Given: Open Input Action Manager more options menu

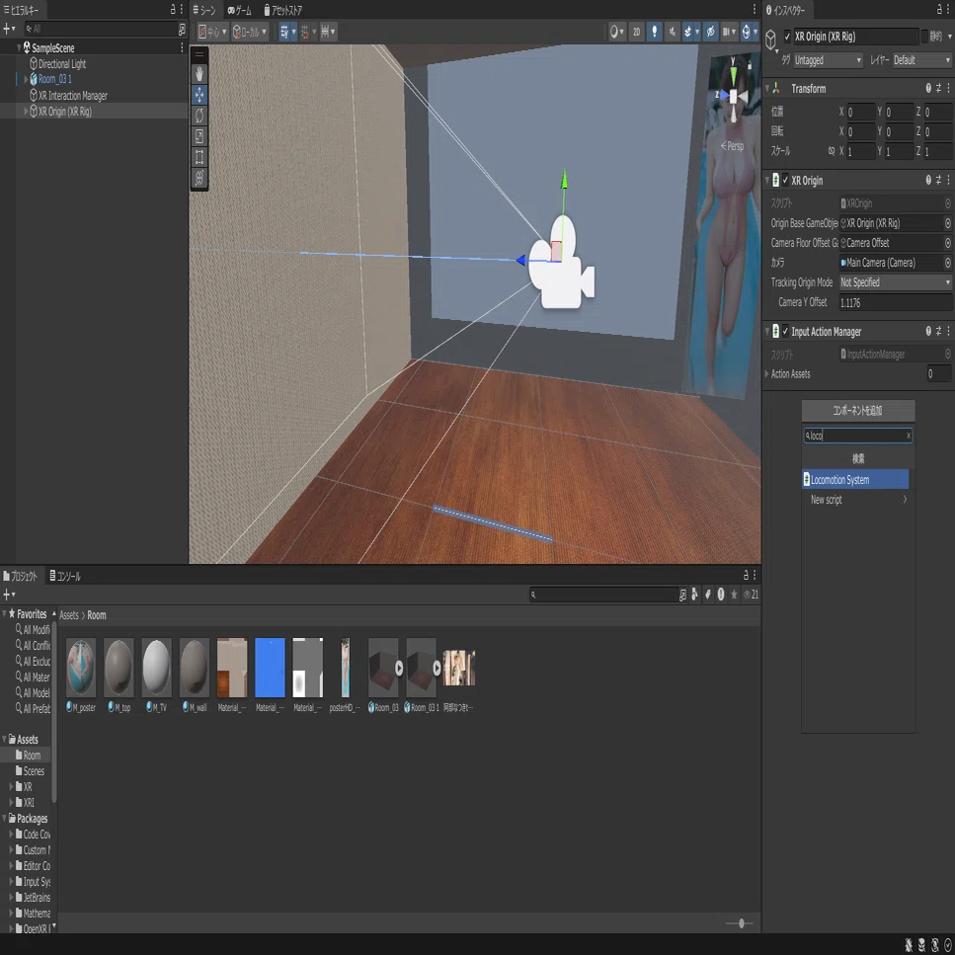Looking at the screenshot, I should tap(948, 331).
